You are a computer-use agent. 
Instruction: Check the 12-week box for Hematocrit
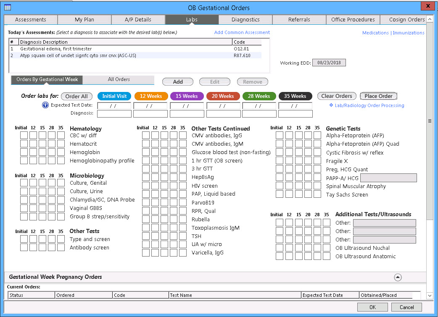pyautogui.click(x=33, y=144)
